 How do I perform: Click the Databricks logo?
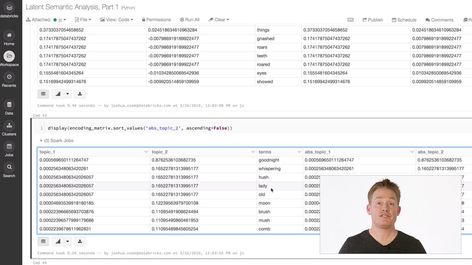9,10
